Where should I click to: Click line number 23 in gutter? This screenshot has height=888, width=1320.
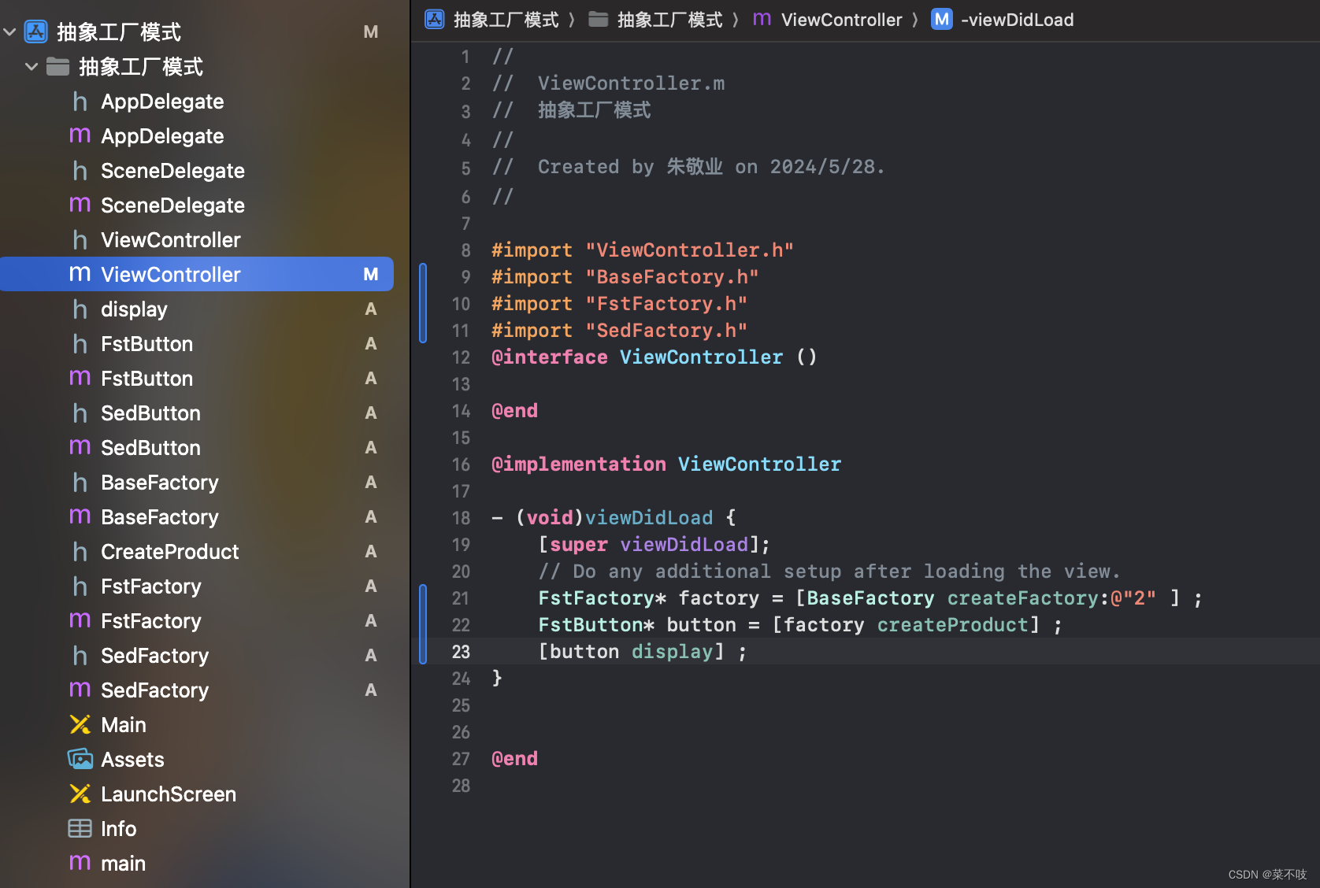(461, 652)
